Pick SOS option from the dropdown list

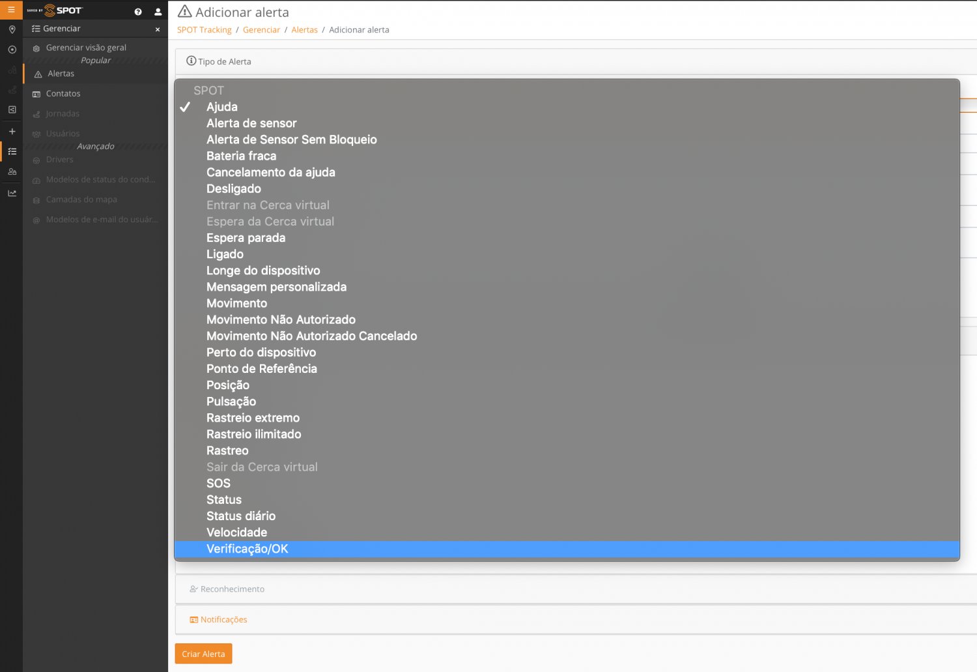point(218,483)
